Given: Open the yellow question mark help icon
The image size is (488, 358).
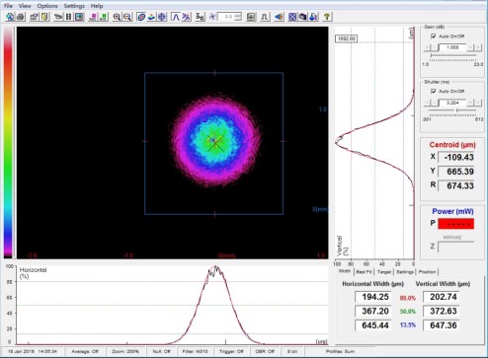Looking at the screenshot, I should [x=327, y=17].
